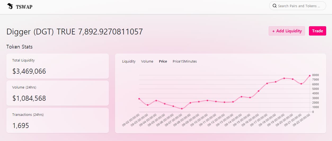Screen dimensions: 332x141
Task: Click the 09-22 price data point
Action: point(309,76)
